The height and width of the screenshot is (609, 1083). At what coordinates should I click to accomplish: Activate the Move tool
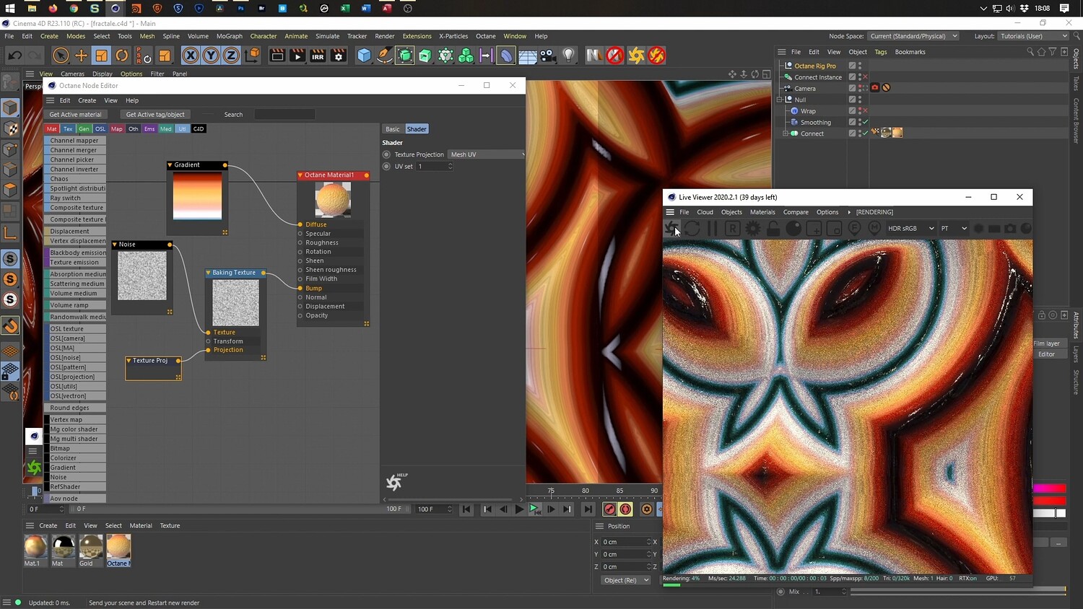coord(81,56)
